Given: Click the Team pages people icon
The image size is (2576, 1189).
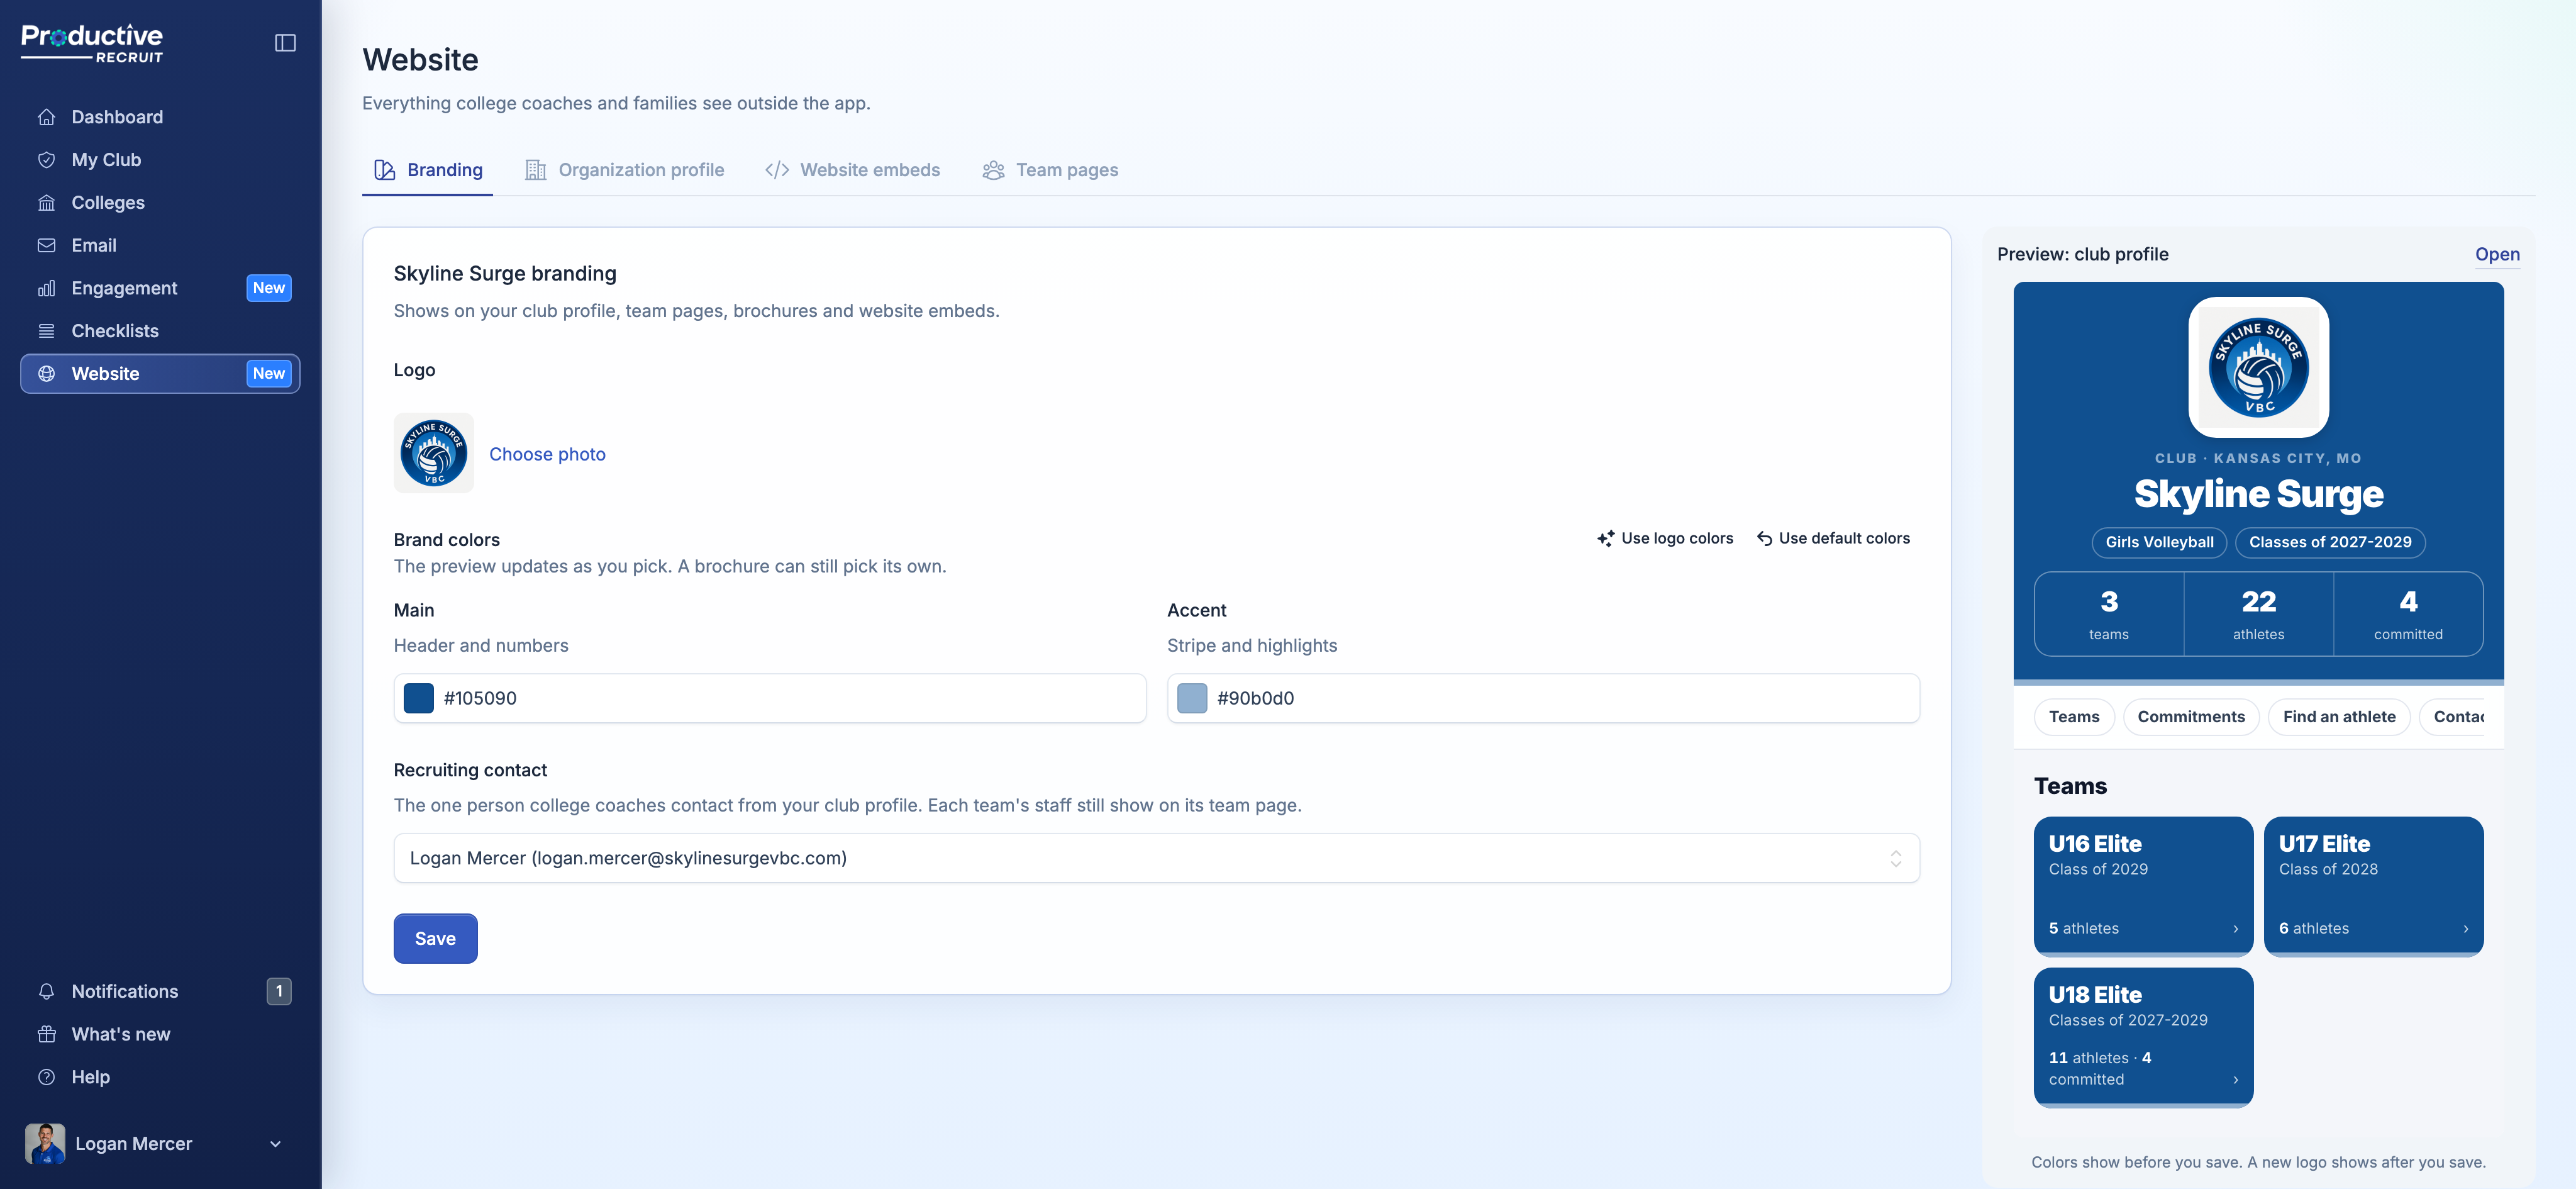Looking at the screenshot, I should tap(993, 170).
